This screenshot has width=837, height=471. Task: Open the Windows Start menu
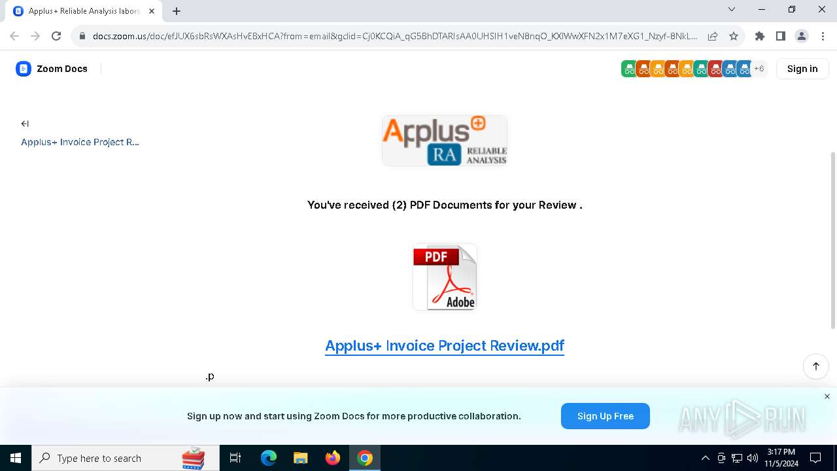coord(16,458)
